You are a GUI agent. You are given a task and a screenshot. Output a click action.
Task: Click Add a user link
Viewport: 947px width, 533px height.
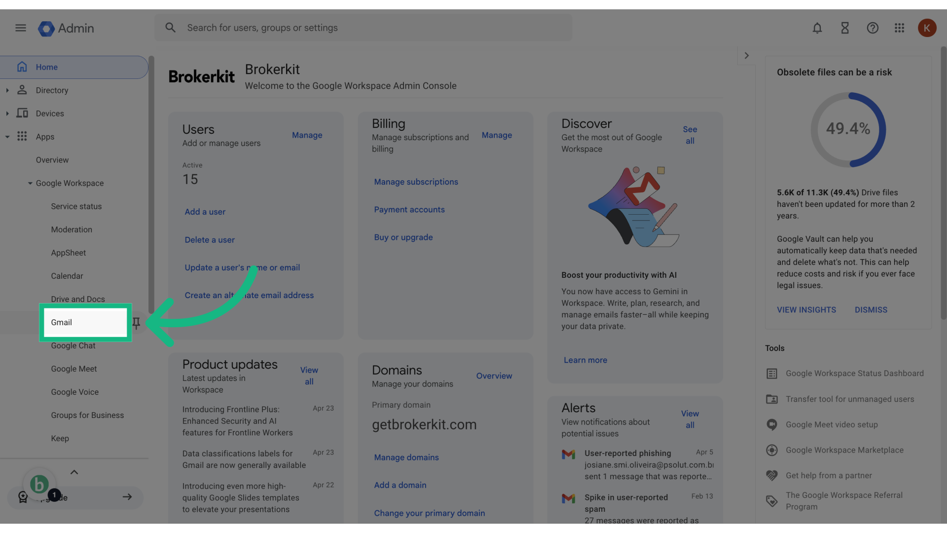(x=205, y=212)
